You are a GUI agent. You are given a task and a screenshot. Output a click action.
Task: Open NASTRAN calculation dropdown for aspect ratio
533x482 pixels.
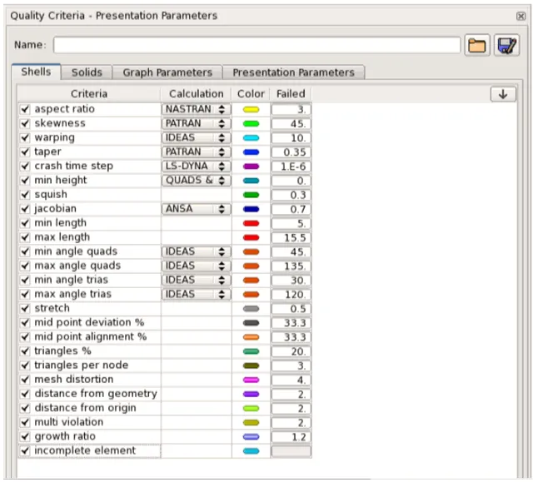coord(197,109)
